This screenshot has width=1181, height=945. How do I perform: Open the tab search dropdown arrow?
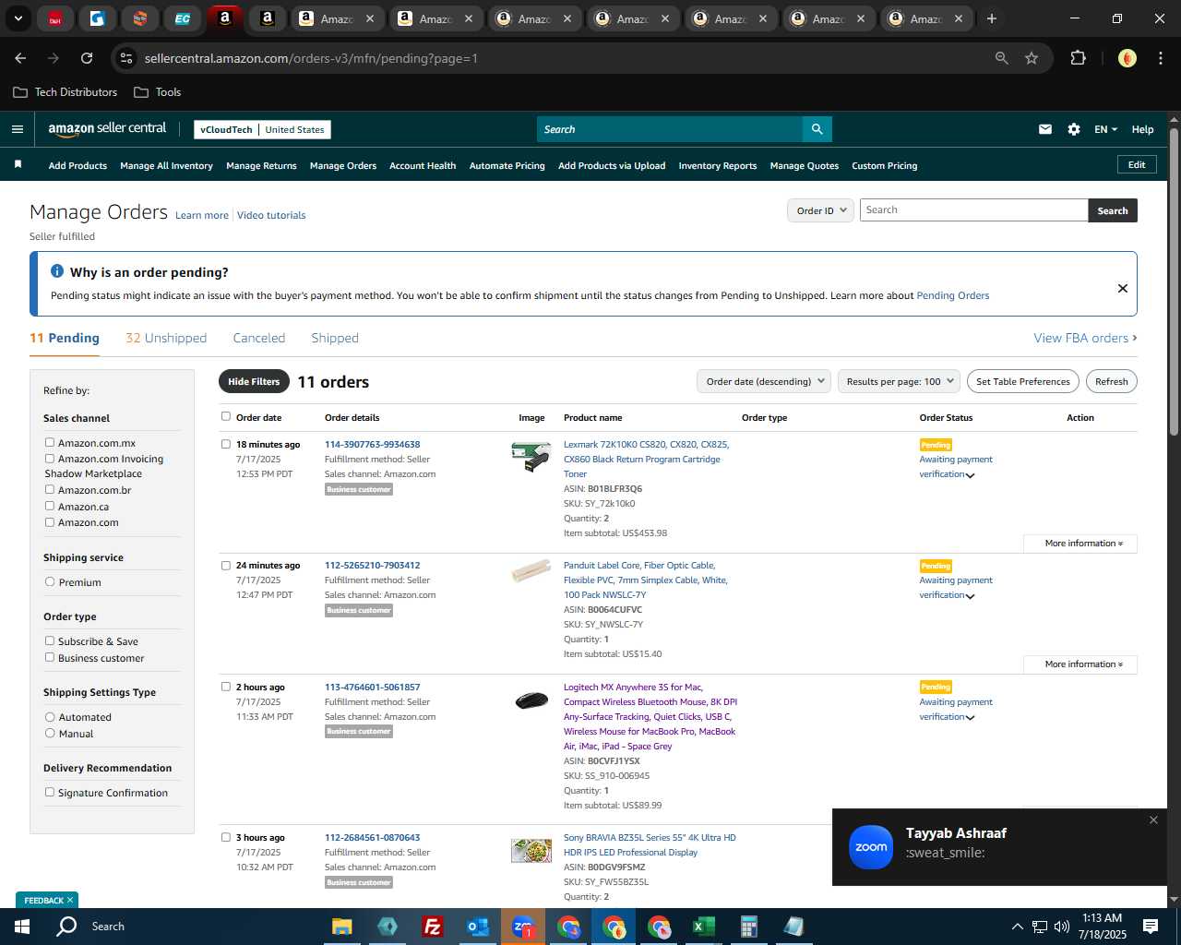(18, 18)
